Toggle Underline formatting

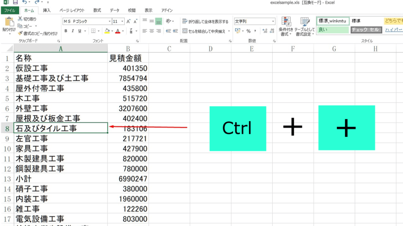click(79, 31)
